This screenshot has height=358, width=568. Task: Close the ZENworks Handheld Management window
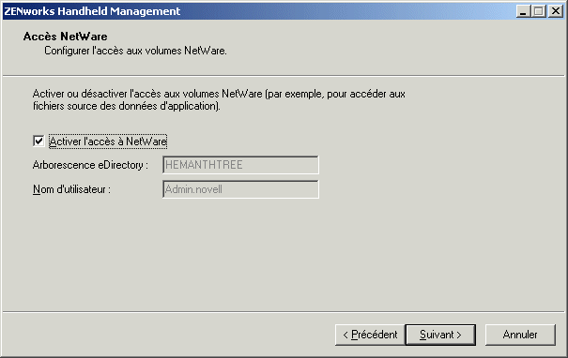tap(555, 11)
